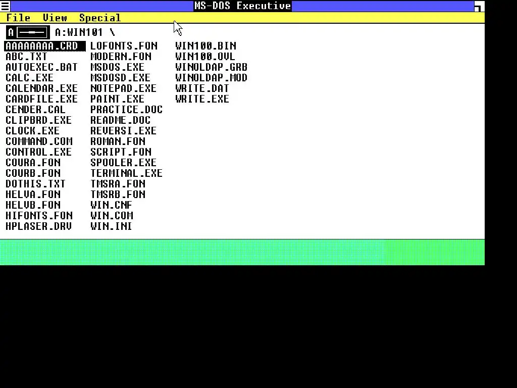Image resolution: width=517 pixels, height=388 pixels.
Task: Select DOTHIS.TXT
Action: coord(36,183)
